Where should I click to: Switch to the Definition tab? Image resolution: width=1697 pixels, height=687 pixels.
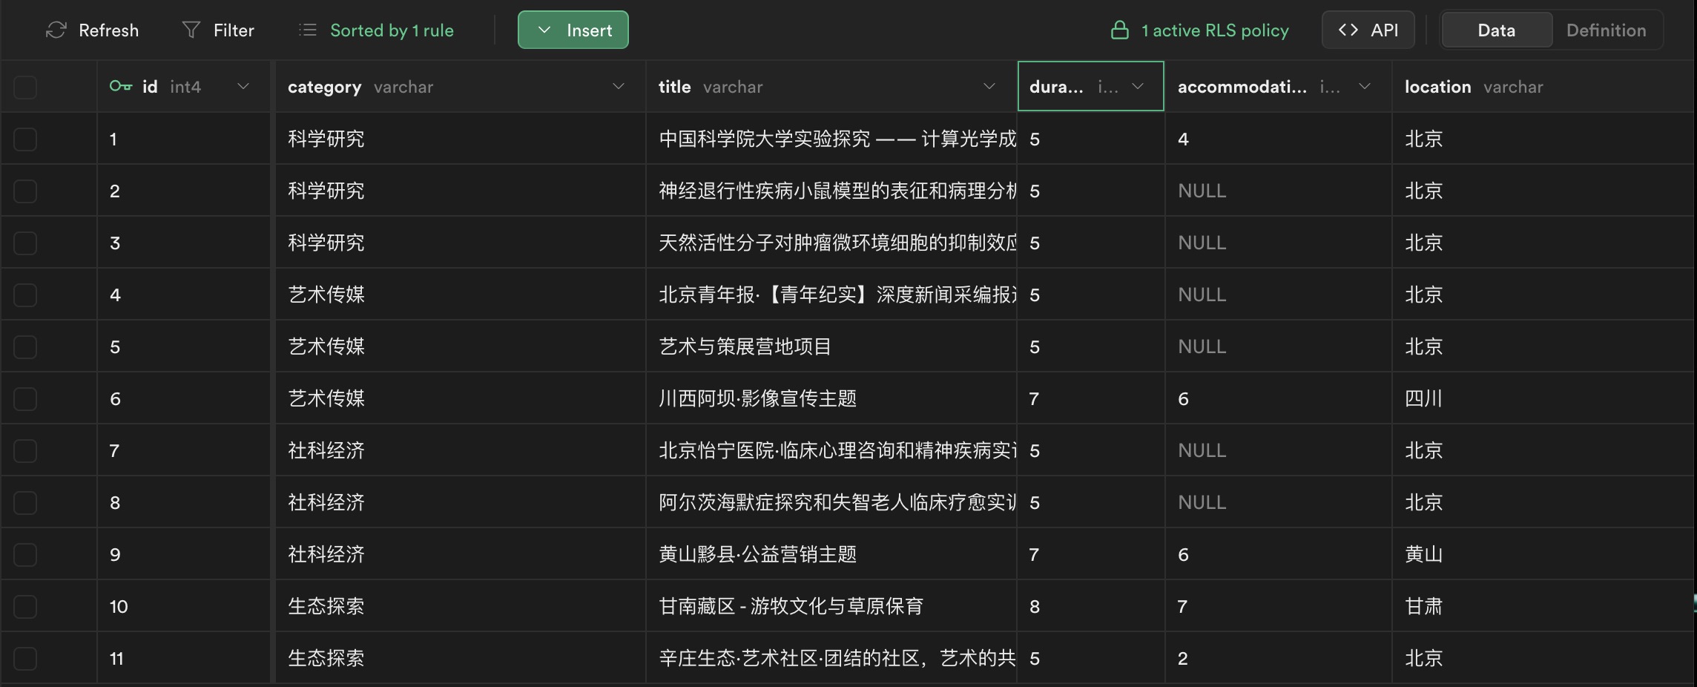click(1606, 30)
